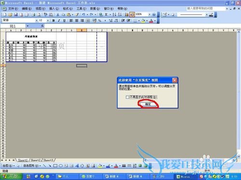
Task: Open the Paste options dropdown arrow
Action: (x=72, y=15)
